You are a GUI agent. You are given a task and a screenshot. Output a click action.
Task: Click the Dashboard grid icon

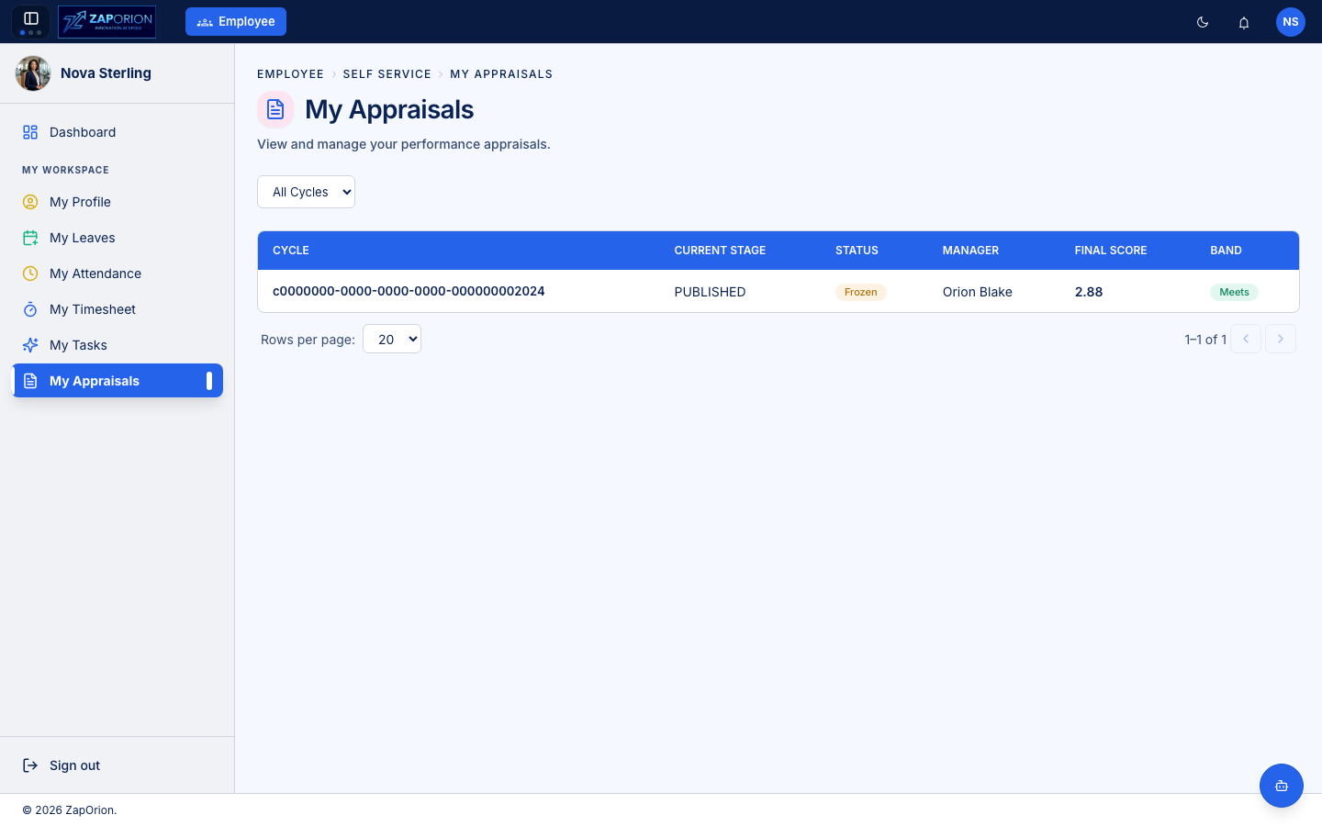pyautogui.click(x=30, y=132)
